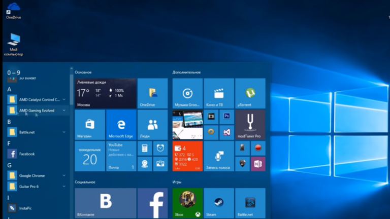This screenshot has height=219, width=390.
Task: Click the letter G section header
Action: tap(9, 165)
